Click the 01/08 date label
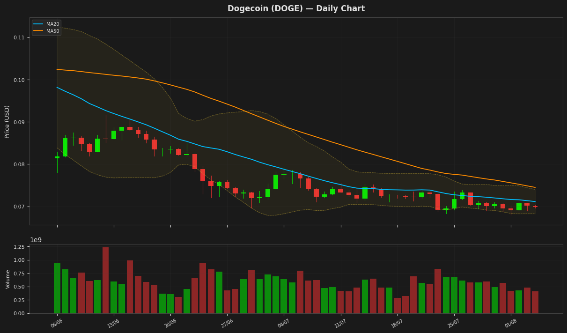The width and height of the screenshot is (567, 333). click(510, 323)
